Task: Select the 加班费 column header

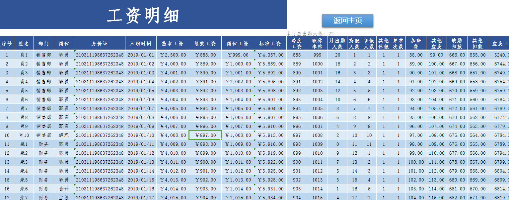Action: (x=416, y=43)
